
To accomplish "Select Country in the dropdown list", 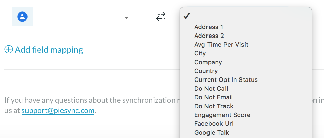I will (246, 71).
